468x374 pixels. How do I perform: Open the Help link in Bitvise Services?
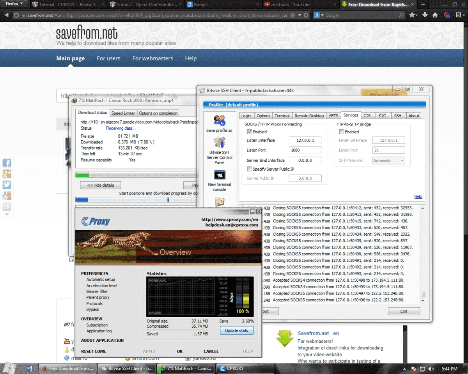(418, 197)
